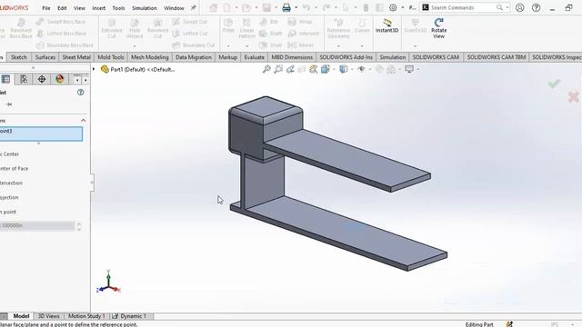Collapse the Selections section chevron

[x=83, y=121]
